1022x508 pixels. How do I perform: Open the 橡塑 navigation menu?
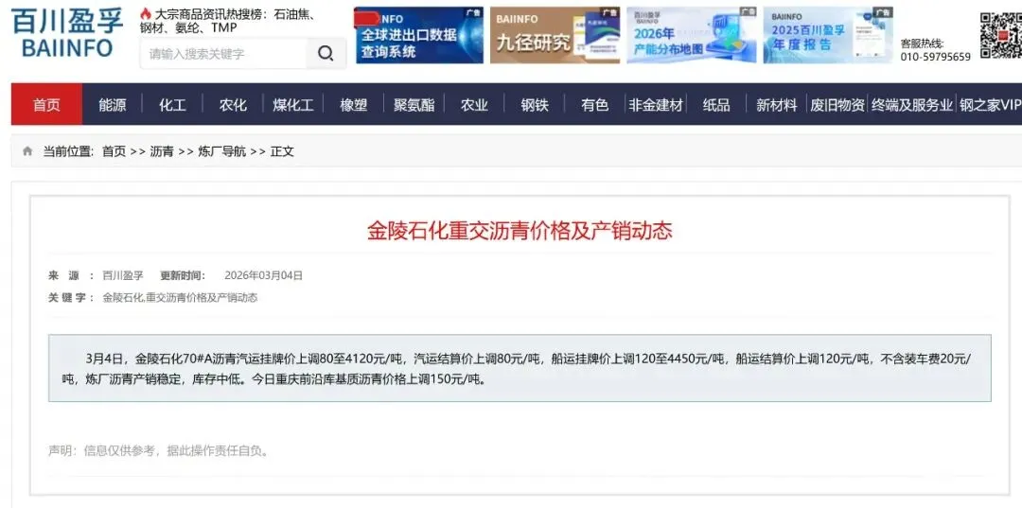point(354,105)
